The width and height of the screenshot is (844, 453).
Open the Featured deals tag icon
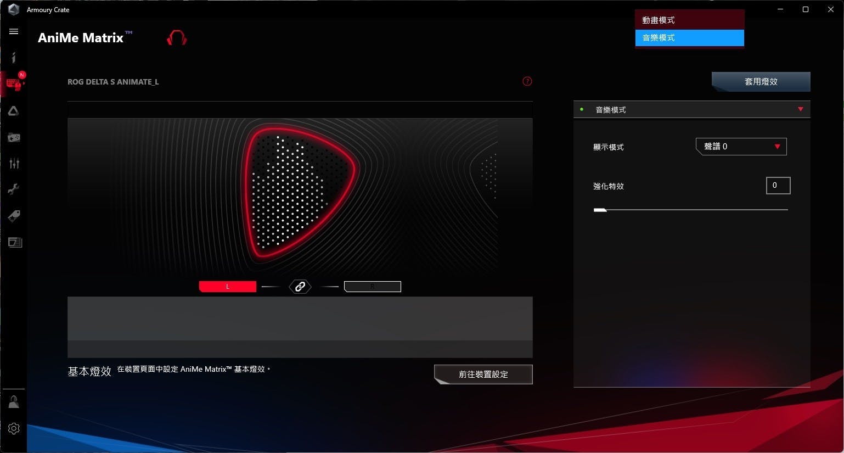click(x=14, y=216)
